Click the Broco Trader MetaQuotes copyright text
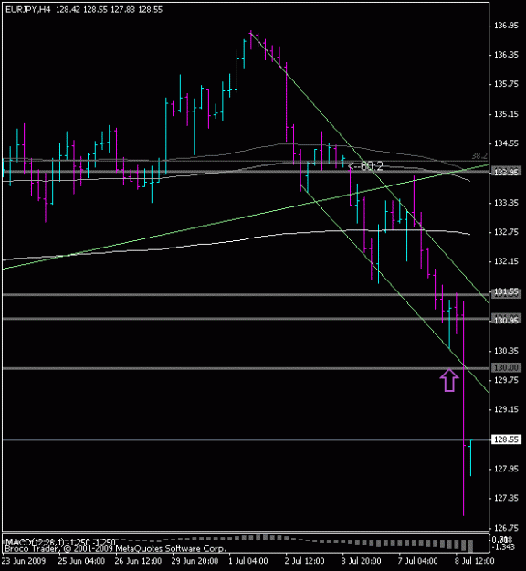This screenshot has height=571, width=526. pyautogui.click(x=115, y=548)
